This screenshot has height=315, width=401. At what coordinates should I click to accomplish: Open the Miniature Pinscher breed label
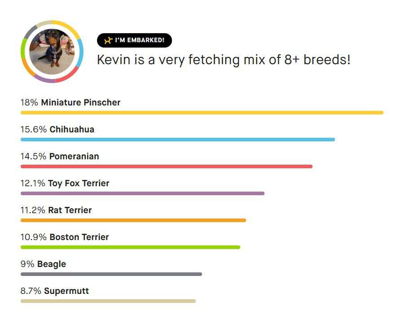(80, 102)
